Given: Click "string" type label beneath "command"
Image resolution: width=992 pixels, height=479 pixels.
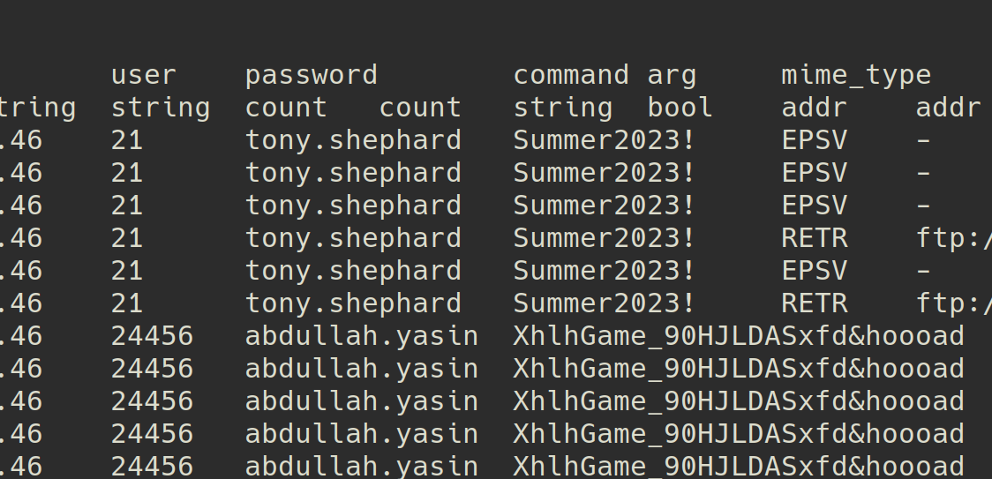Looking at the screenshot, I should (563, 108).
